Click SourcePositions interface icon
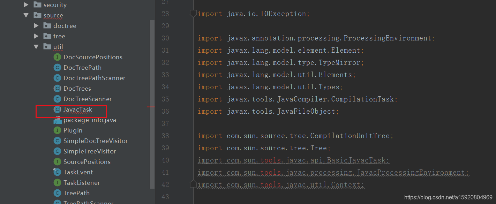Viewport: 496px width, 204px height. [57, 162]
